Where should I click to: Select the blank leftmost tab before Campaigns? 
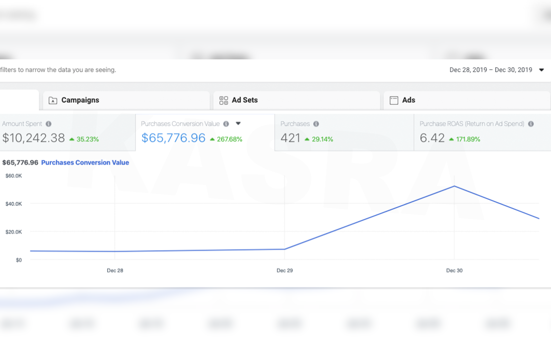point(19,100)
